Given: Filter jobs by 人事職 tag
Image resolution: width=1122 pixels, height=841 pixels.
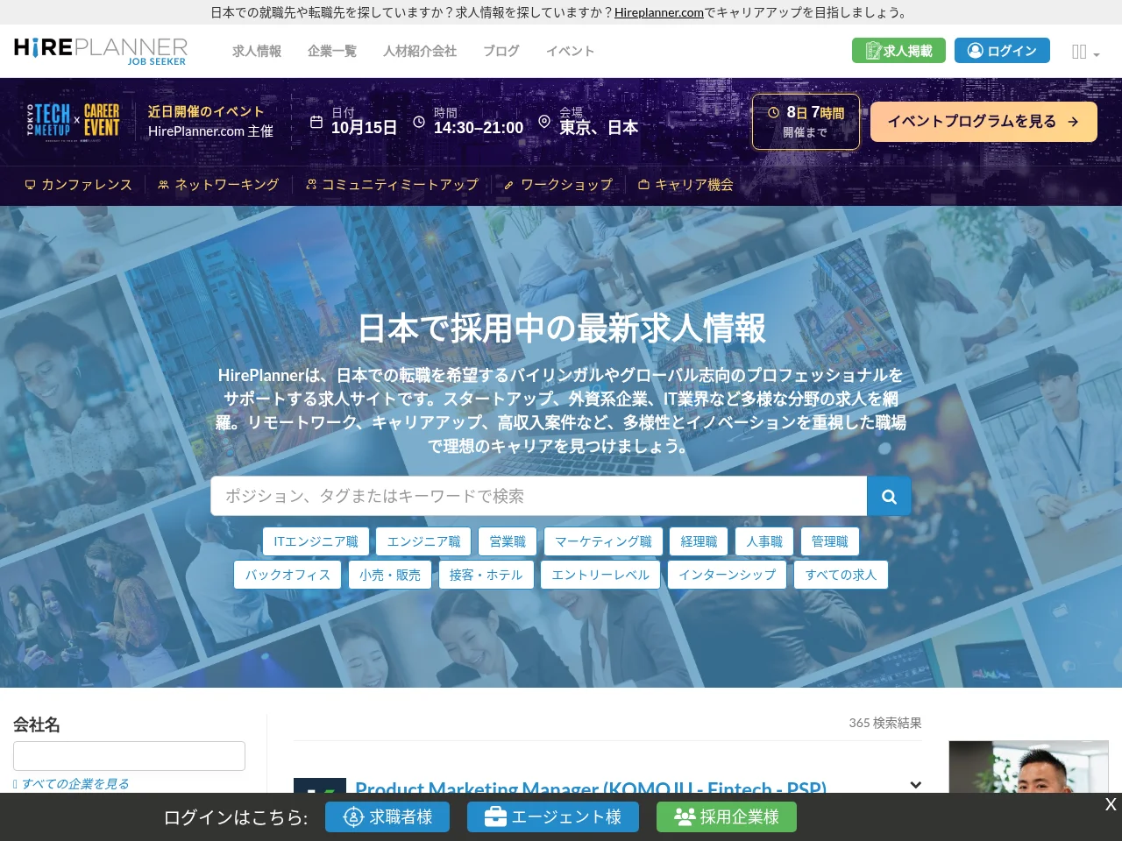Looking at the screenshot, I should pyautogui.click(x=764, y=541).
